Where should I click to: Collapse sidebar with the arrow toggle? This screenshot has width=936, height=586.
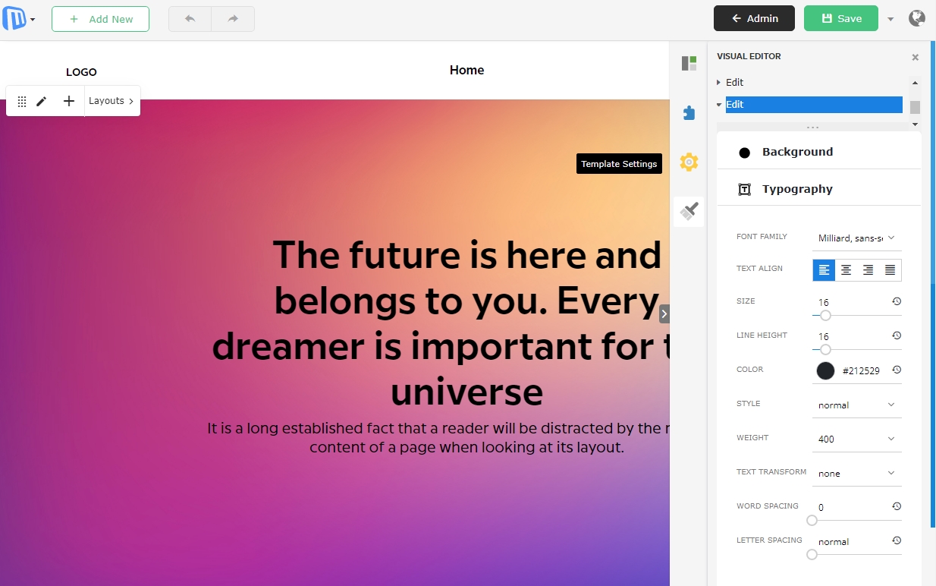(664, 314)
